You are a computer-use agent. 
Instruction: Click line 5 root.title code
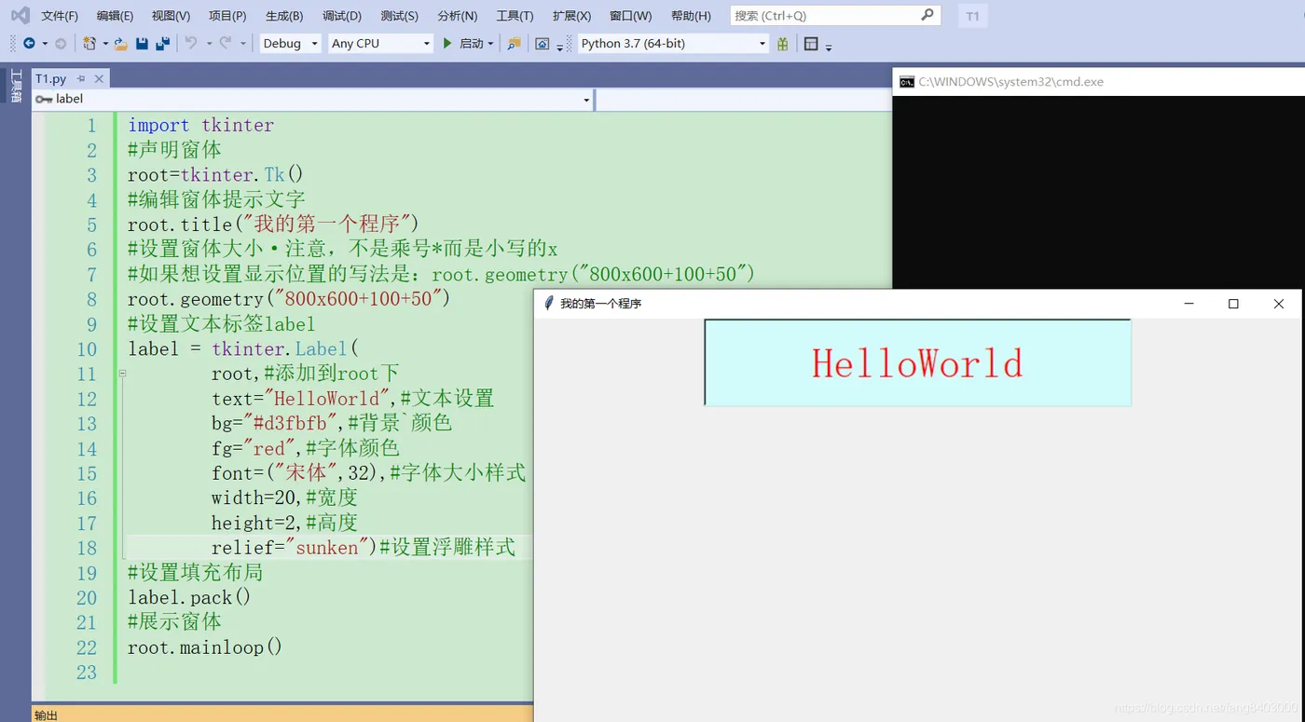273,225
